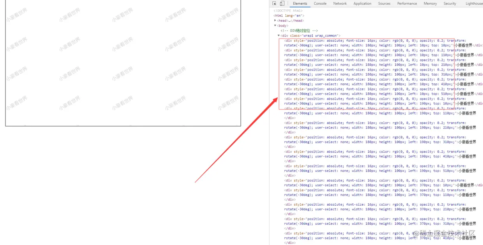Collapse the wrap1 wrap_common div arrow
The width and height of the screenshot is (483, 245).
point(279,35)
